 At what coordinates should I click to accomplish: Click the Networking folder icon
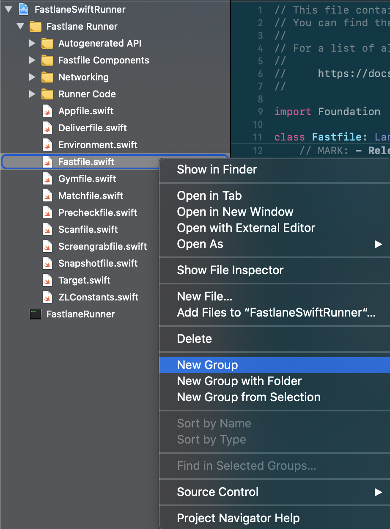47,77
